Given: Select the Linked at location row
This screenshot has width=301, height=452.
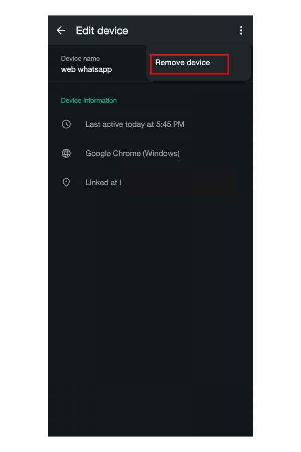Looking at the screenshot, I should point(150,182).
